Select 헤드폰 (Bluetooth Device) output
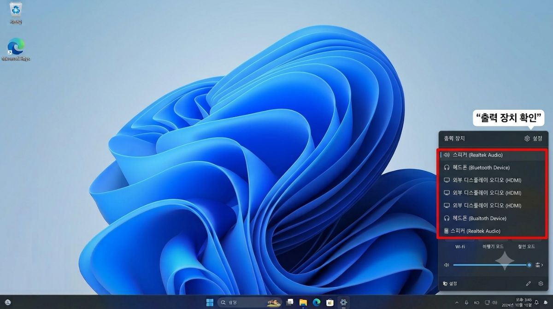553x309 pixels. pyautogui.click(x=492, y=167)
